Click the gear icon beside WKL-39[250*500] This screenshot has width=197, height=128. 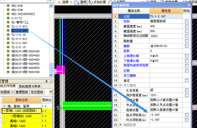tap(8, 14)
